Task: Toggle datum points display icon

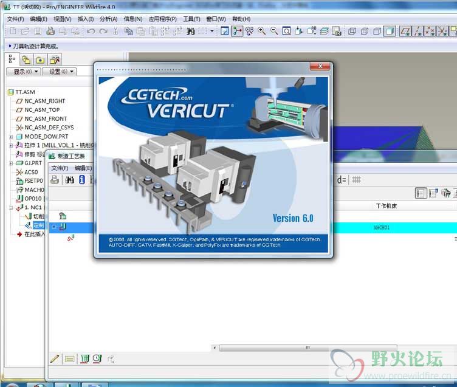Action: pyautogui.click(x=430, y=31)
